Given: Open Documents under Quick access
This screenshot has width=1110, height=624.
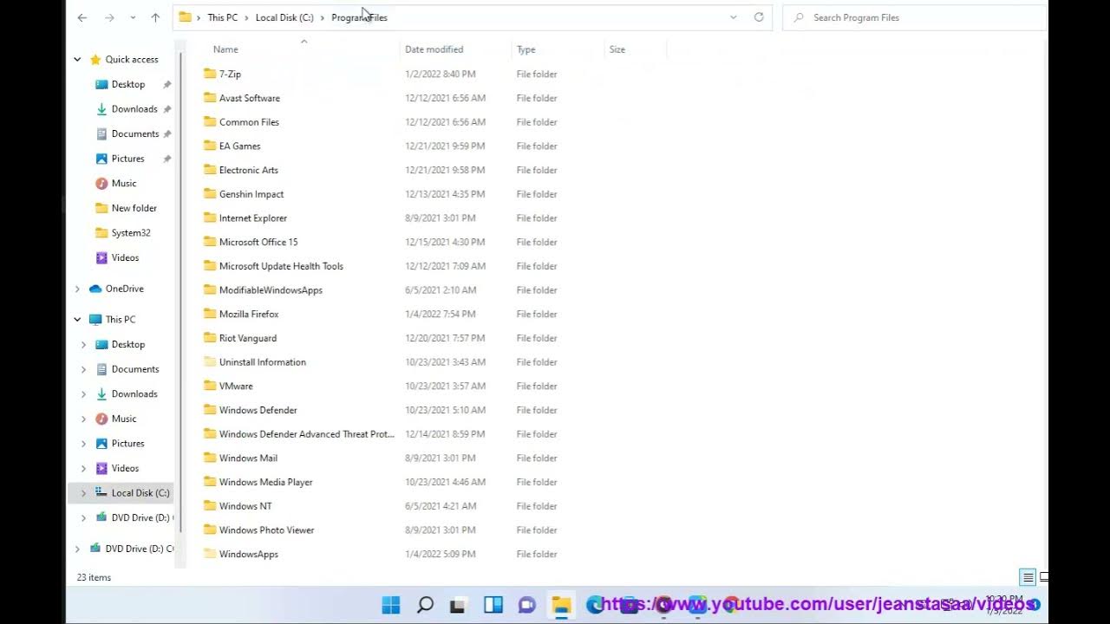Looking at the screenshot, I should (x=135, y=133).
